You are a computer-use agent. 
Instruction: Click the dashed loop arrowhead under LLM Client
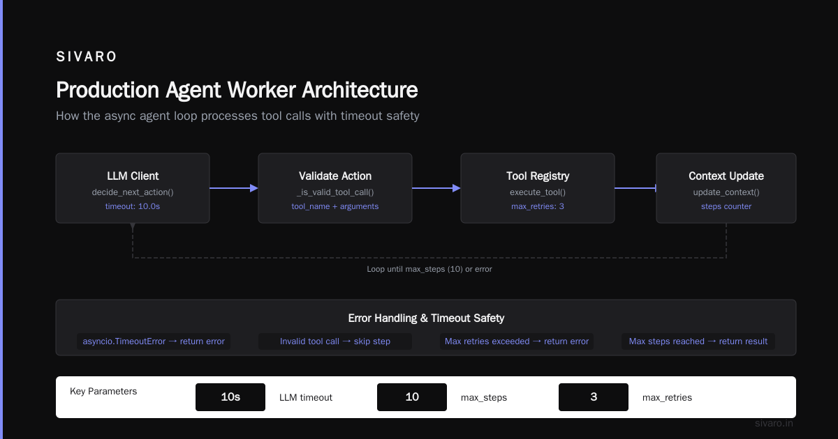click(x=133, y=227)
